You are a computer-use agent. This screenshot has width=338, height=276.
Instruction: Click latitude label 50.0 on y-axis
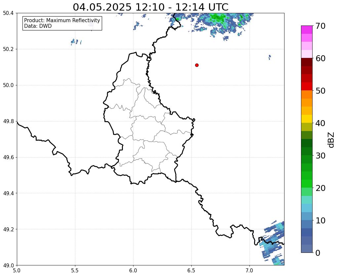(x=8, y=85)
